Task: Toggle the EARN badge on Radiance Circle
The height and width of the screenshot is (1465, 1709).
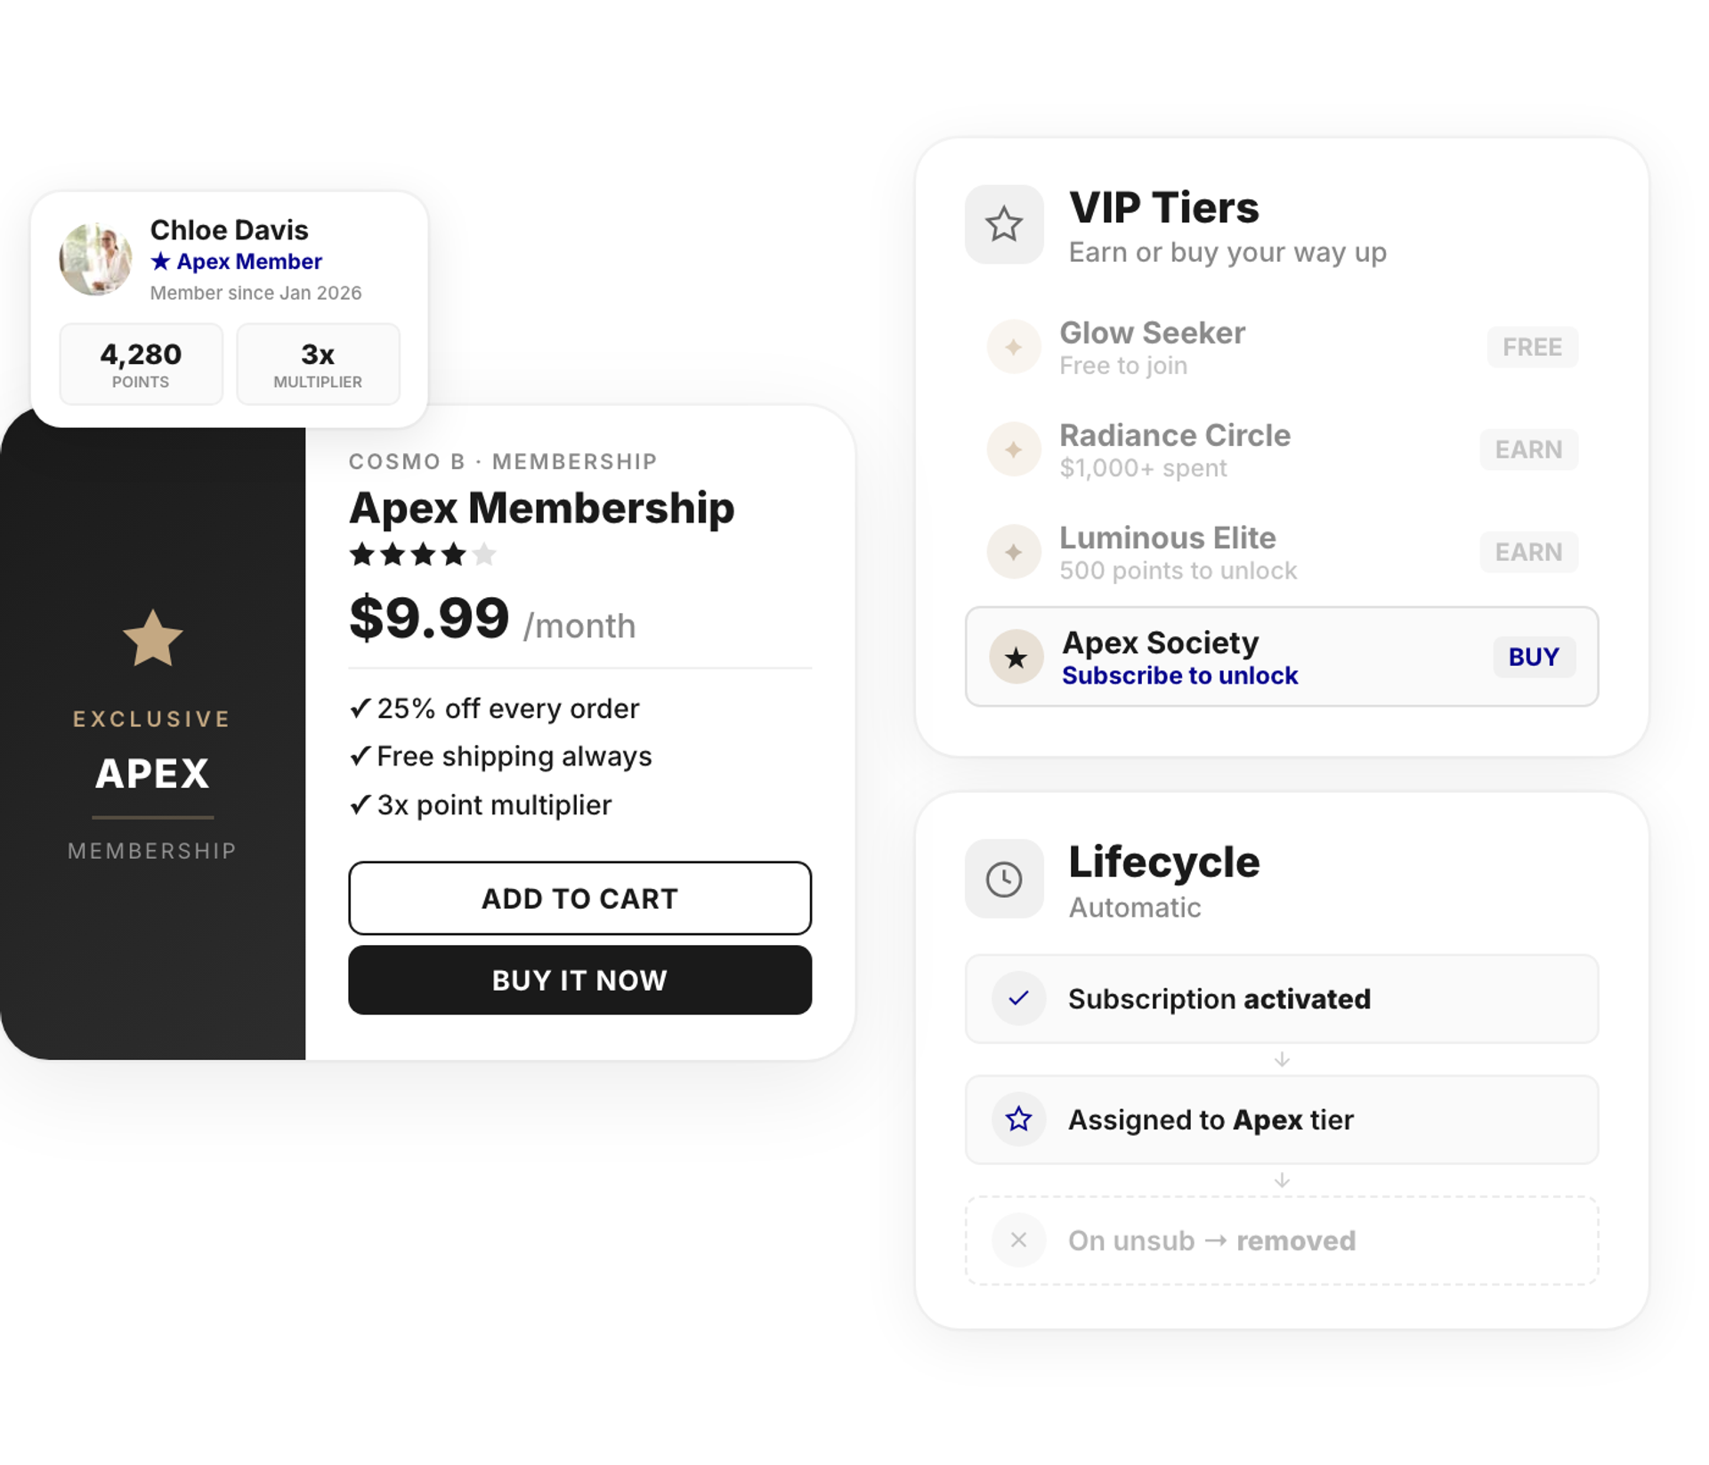Action: (x=1528, y=449)
